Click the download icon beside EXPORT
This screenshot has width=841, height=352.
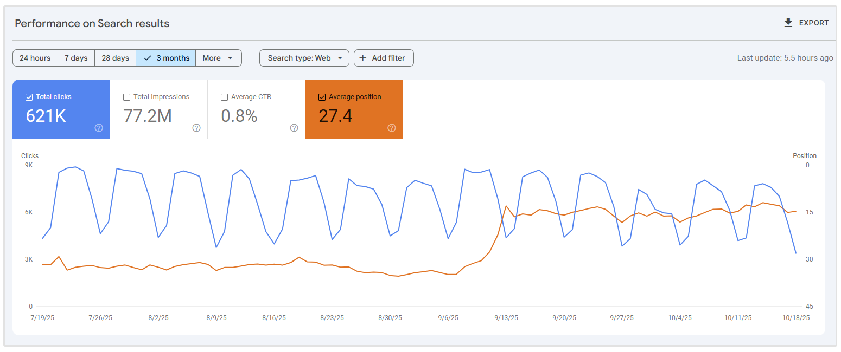(787, 23)
